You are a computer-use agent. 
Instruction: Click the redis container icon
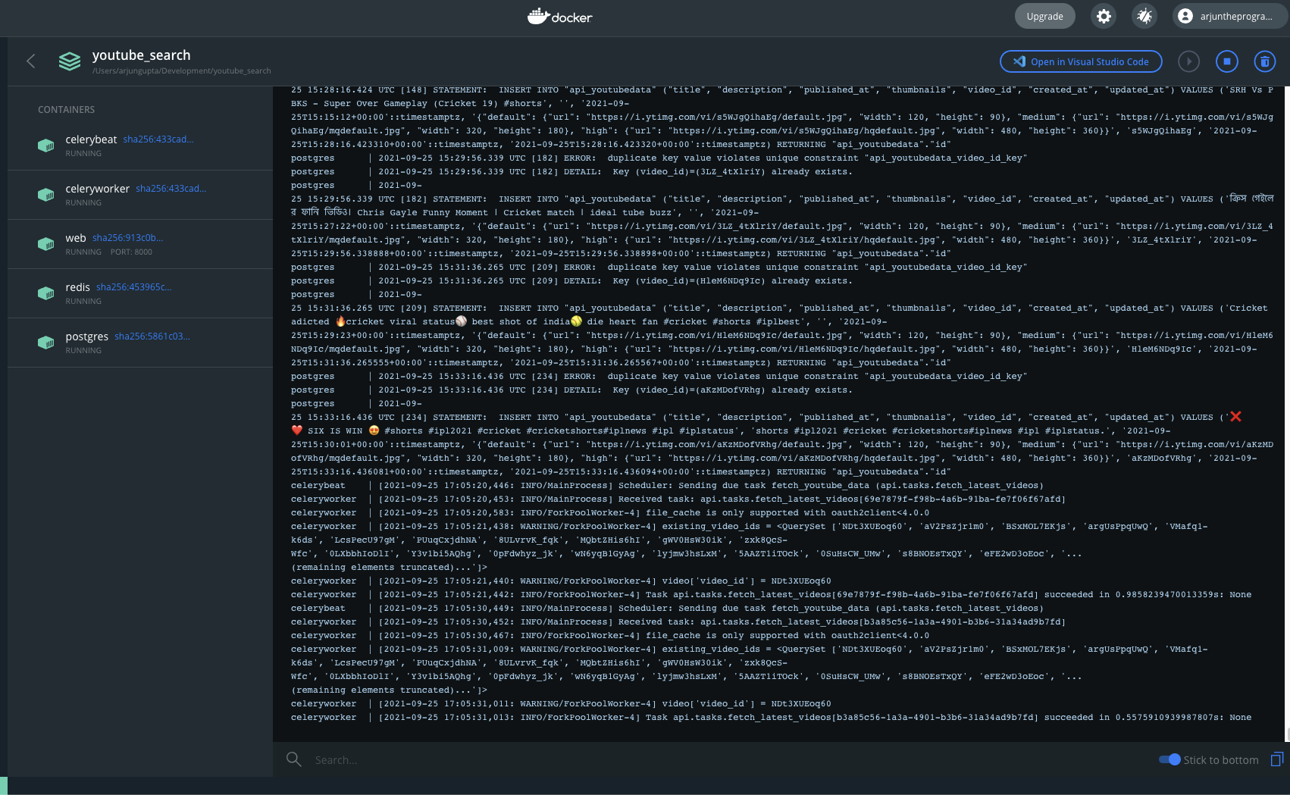click(46, 293)
